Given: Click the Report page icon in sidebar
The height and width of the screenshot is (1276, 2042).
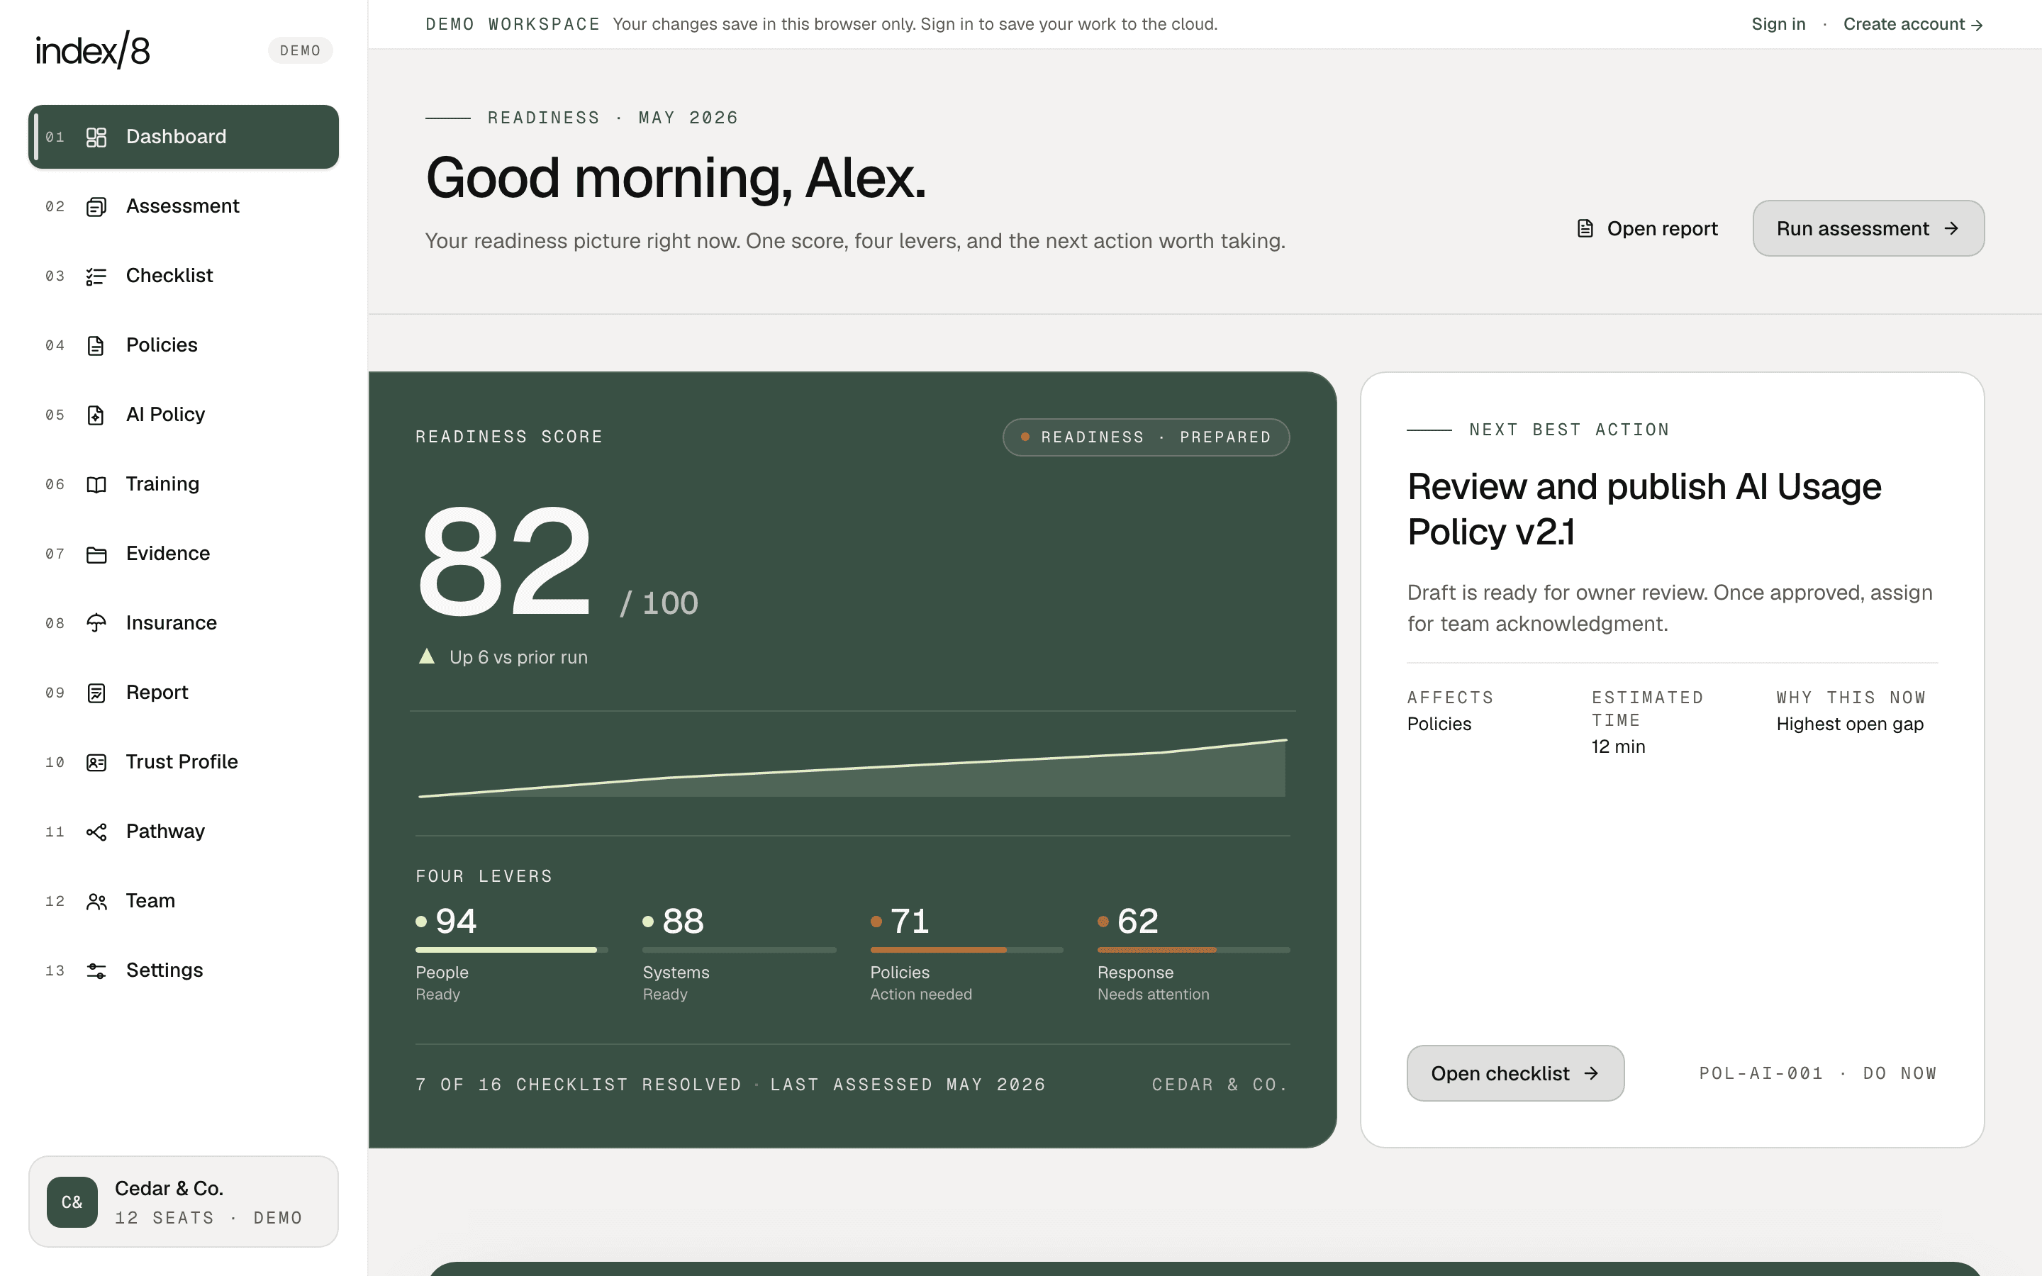Looking at the screenshot, I should (x=96, y=693).
